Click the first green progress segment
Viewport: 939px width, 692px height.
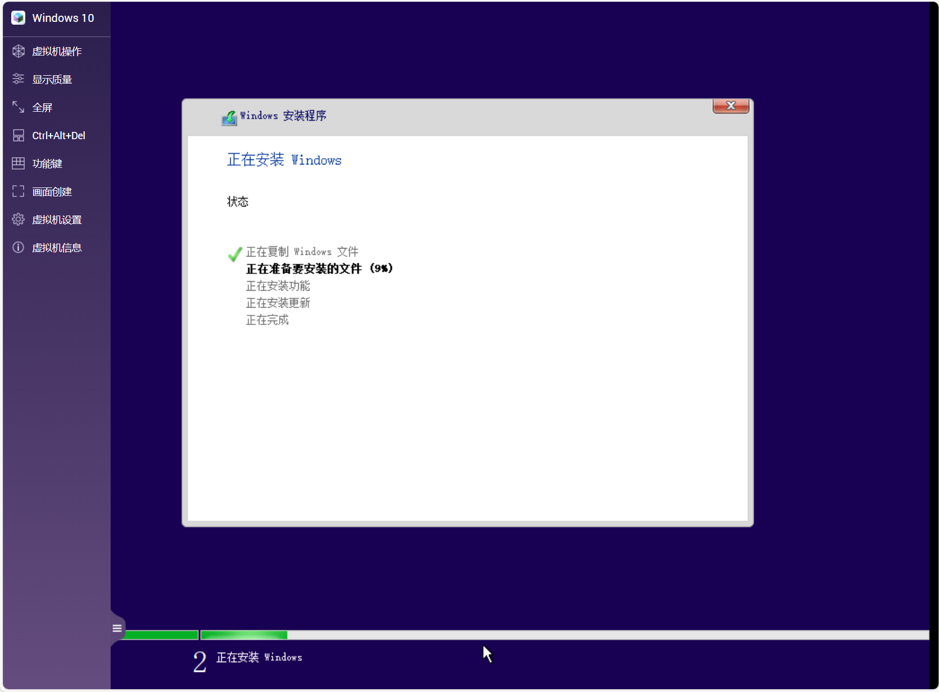point(161,635)
